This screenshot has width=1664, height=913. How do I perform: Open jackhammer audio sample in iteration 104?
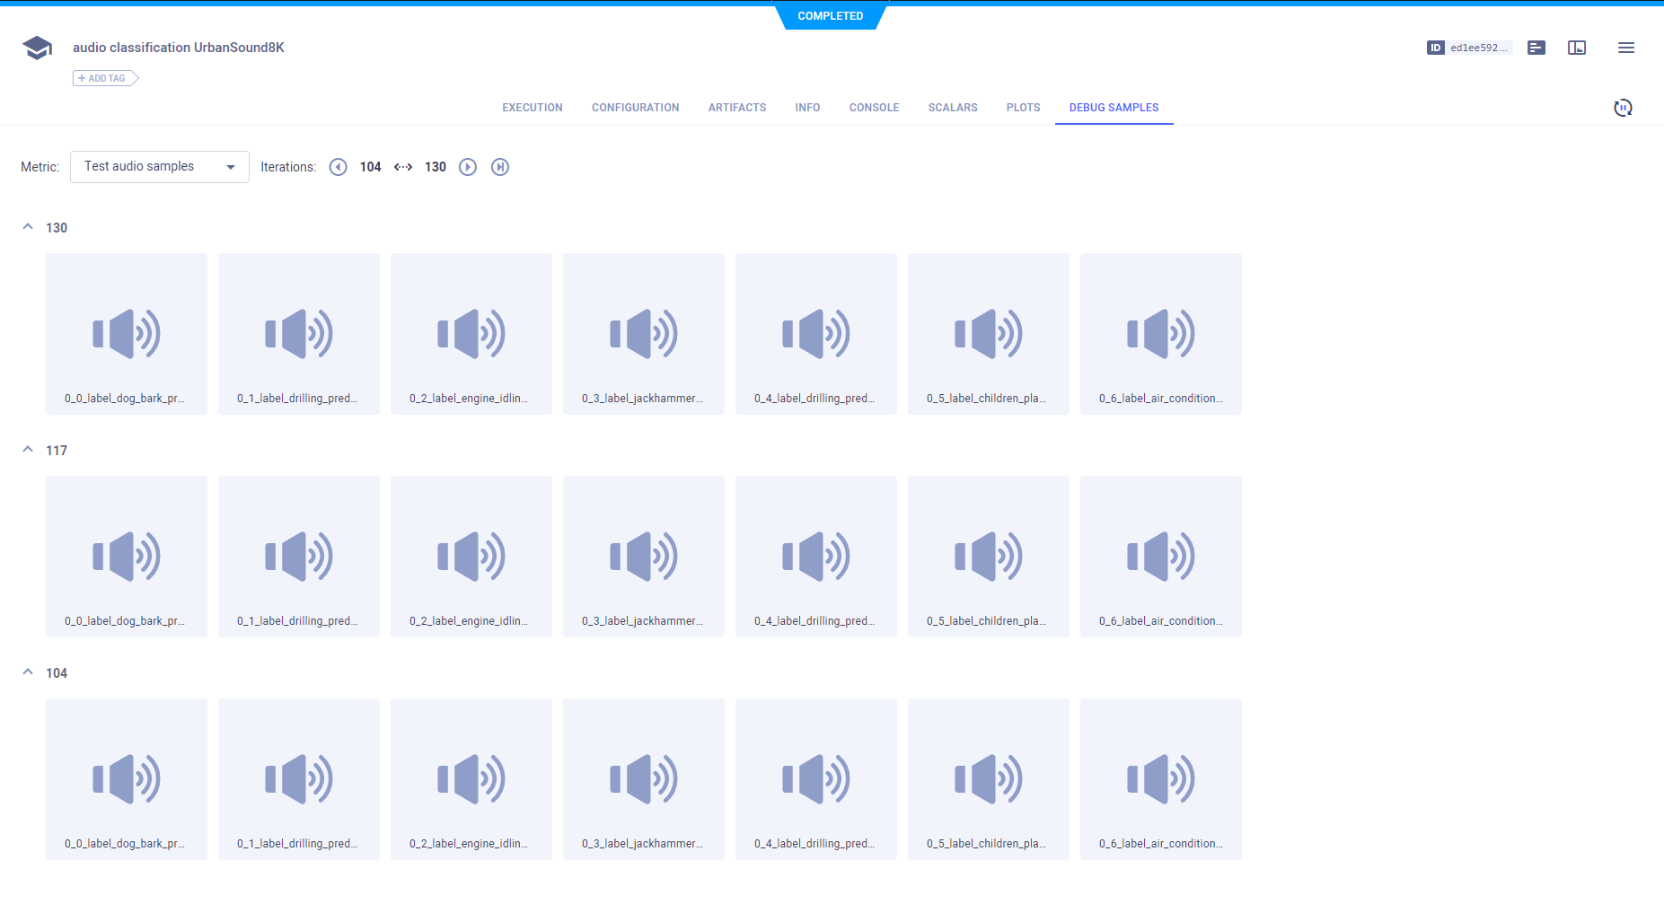(643, 779)
